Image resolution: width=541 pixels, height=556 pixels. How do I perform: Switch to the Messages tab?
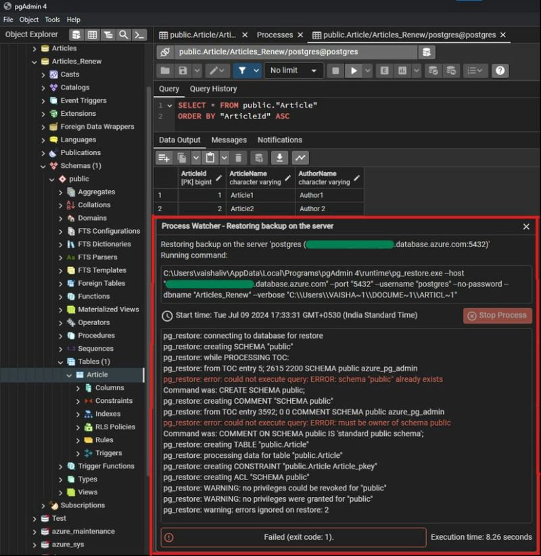pyautogui.click(x=229, y=140)
